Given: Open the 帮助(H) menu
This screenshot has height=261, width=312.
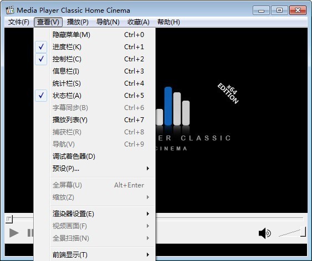Looking at the screenshot, I should click(x=168, y=22).
